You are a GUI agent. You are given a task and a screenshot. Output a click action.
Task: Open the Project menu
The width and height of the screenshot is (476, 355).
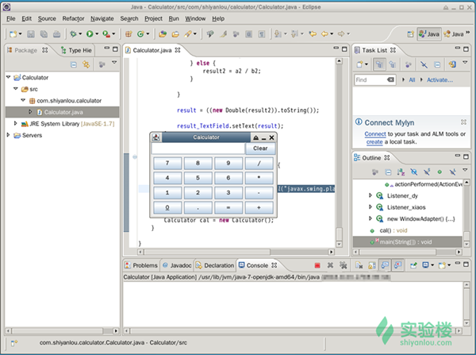click(153, 18)
